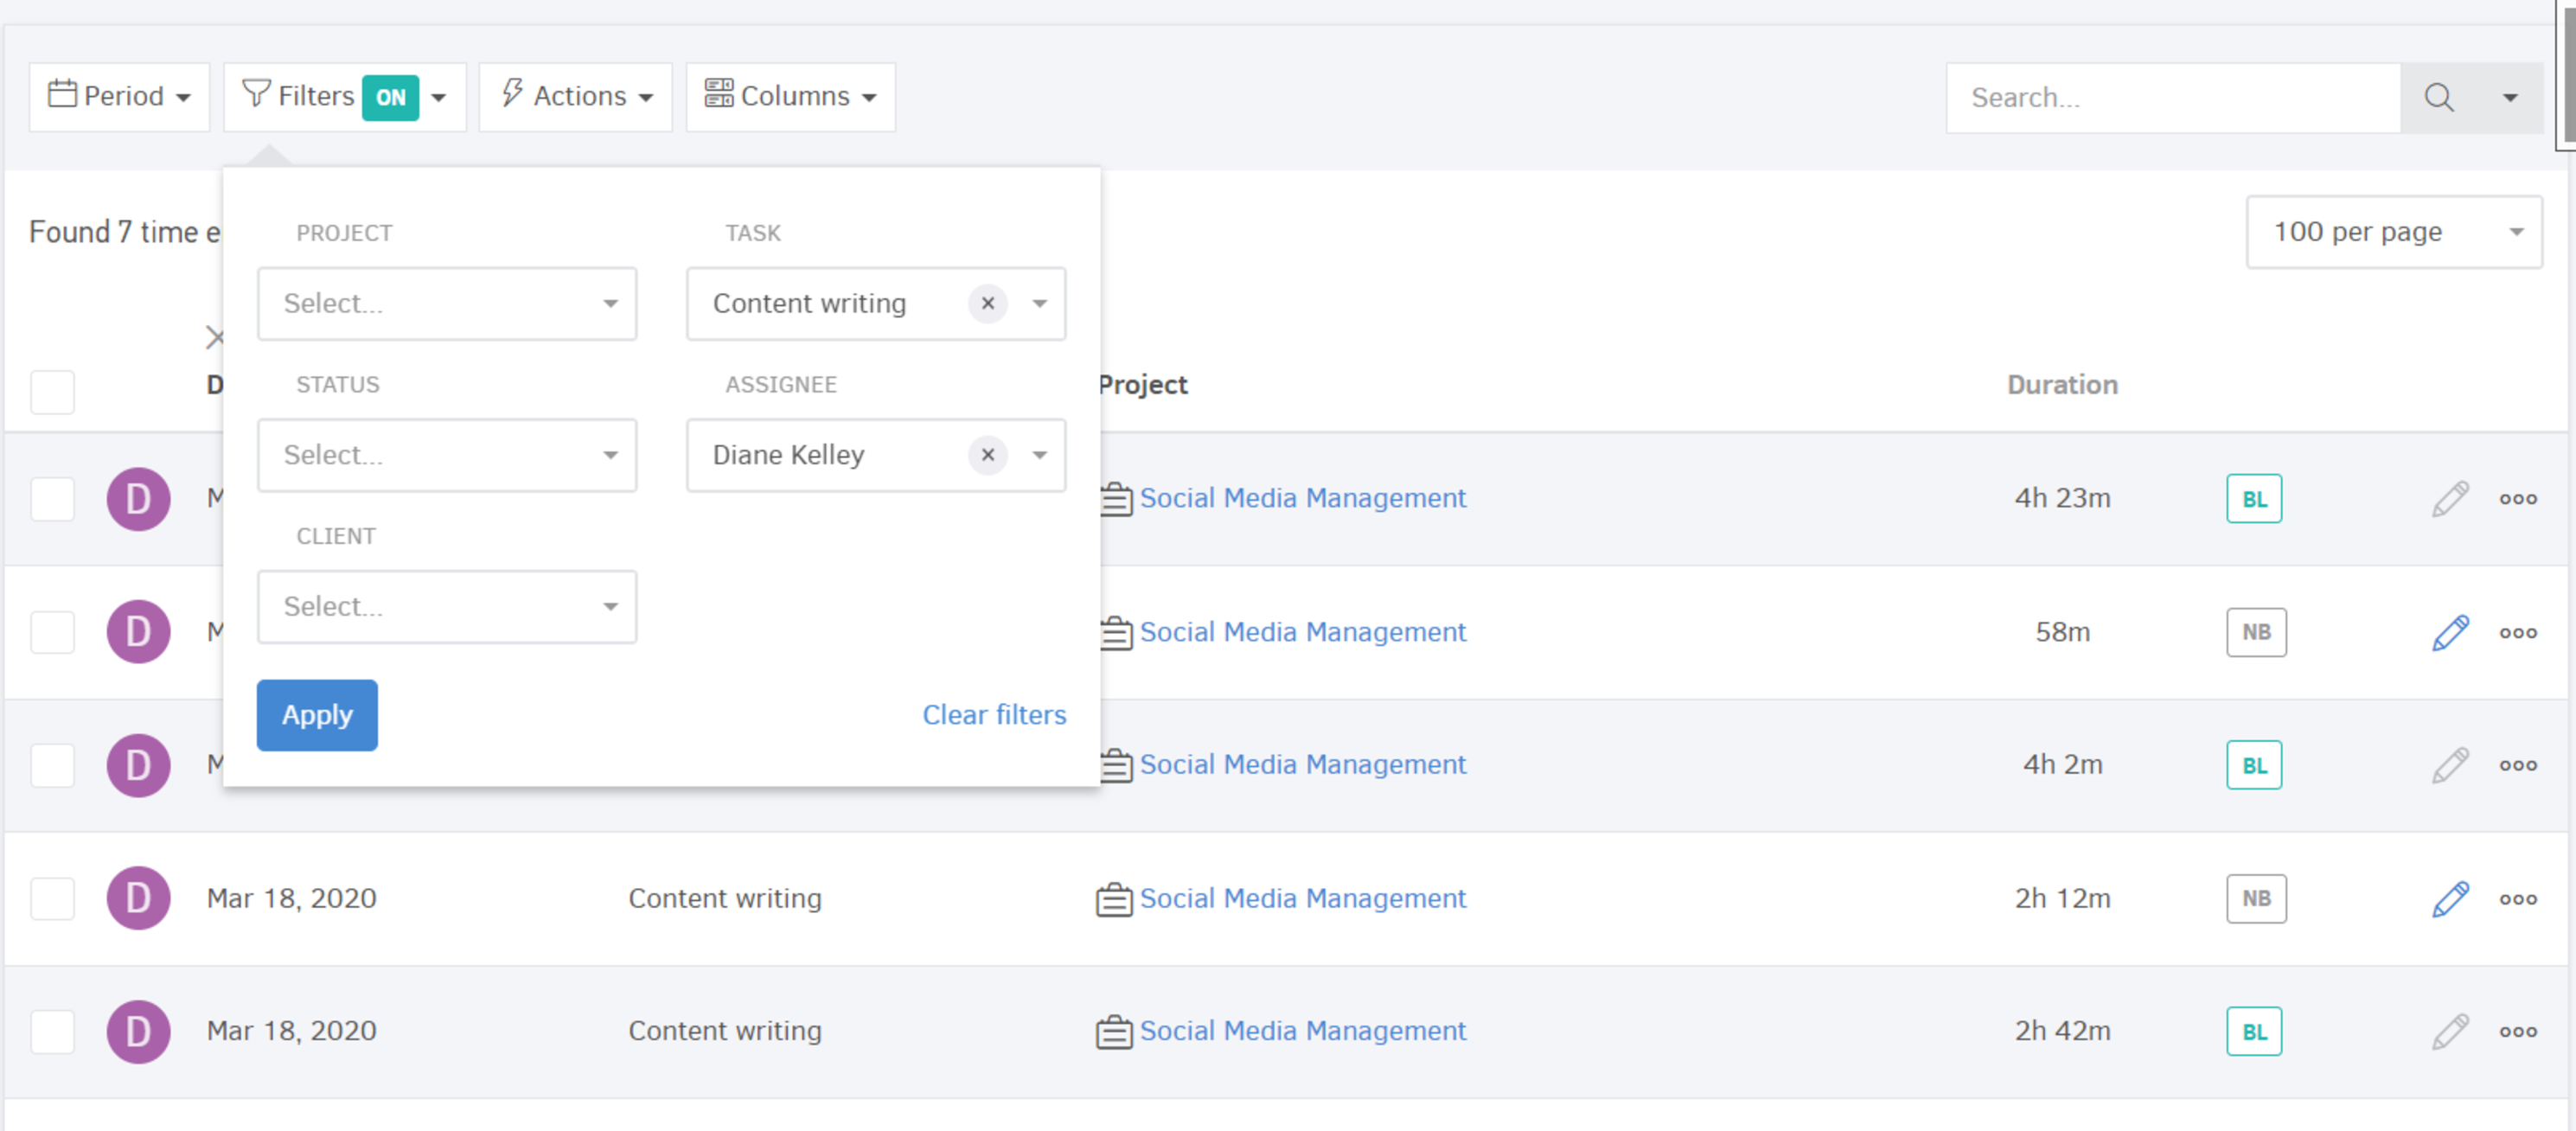This screenshot has width=2576, height=1131.
Task: Click pencil icon on 2h 42m row
Action: tap(2450, 1031)
